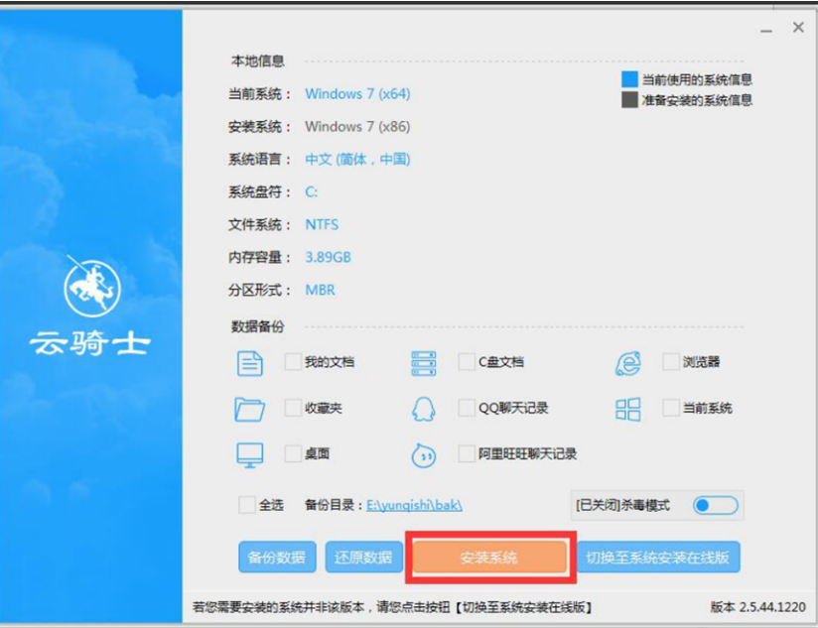Check the QQ聊天记录 checkbox
818x628 pixels.
pyautogui.click(x=467, y=408)
